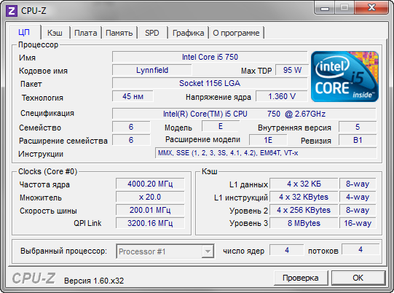Click the Intel Core i5 750 name field
The height and width of the screenshot is (293, 394).
click(x=210, y=57)
